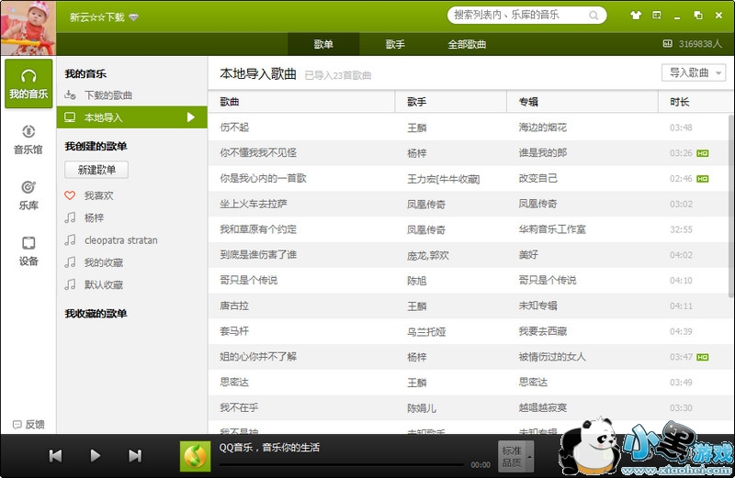Open the 导入歌曲 dropdown
735x478 pixels.
694,73
